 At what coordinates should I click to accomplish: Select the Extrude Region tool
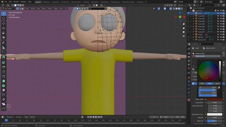pyautogui.click(x=4, y=58)
